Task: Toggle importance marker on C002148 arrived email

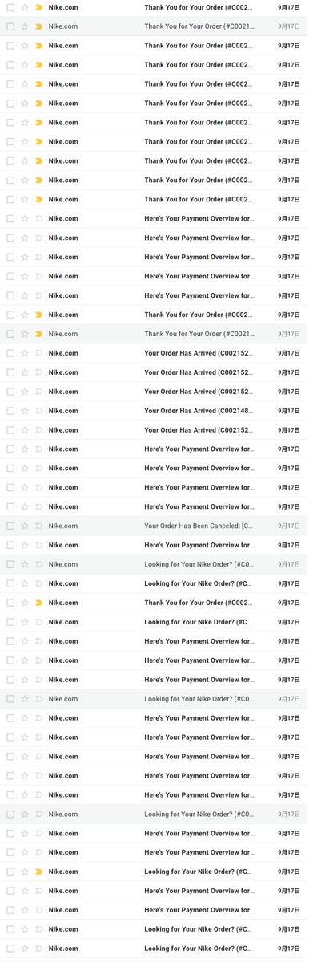Action: [x=39, y=411]
